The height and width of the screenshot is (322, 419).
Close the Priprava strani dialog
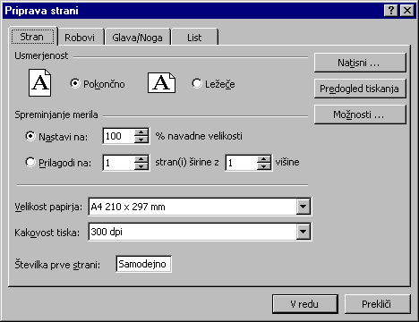pyautogui.click(x=407, y=11)
